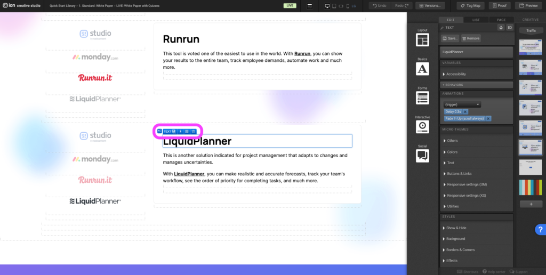Open the Interactive elements panel
The width and height of the screenshot is (546, 275).
[x=422, y=126]
